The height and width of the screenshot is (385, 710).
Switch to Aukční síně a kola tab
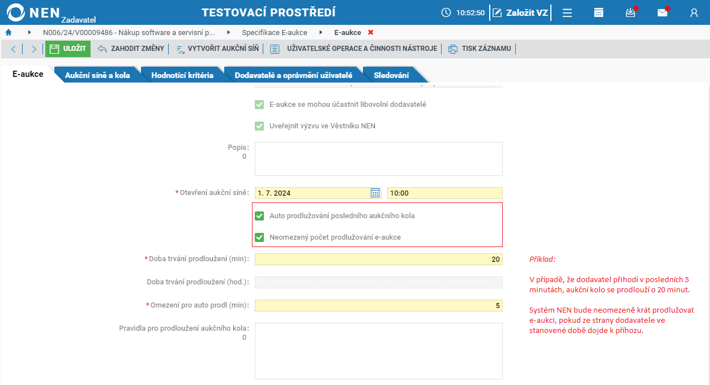coord(97,75)
